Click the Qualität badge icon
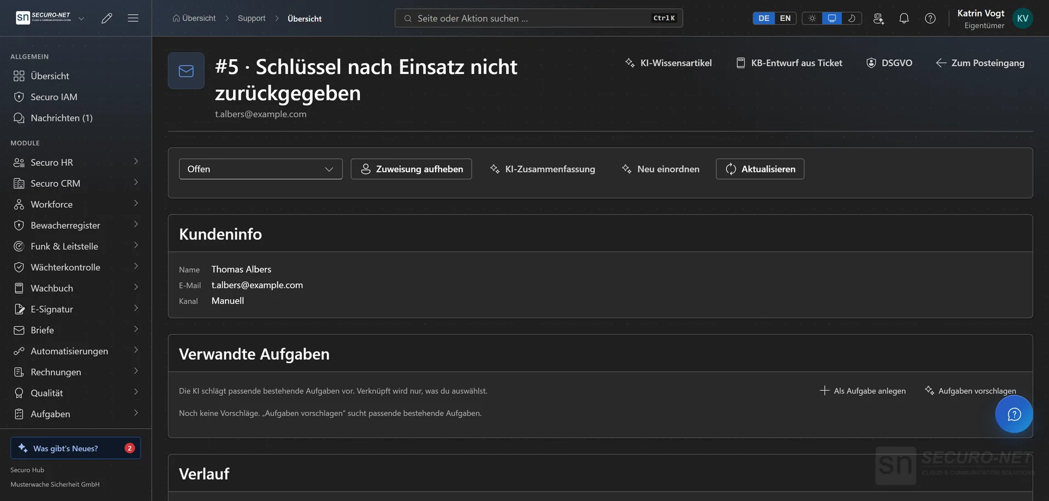The width and height of the screenshot is (1049, 501). 19,393
